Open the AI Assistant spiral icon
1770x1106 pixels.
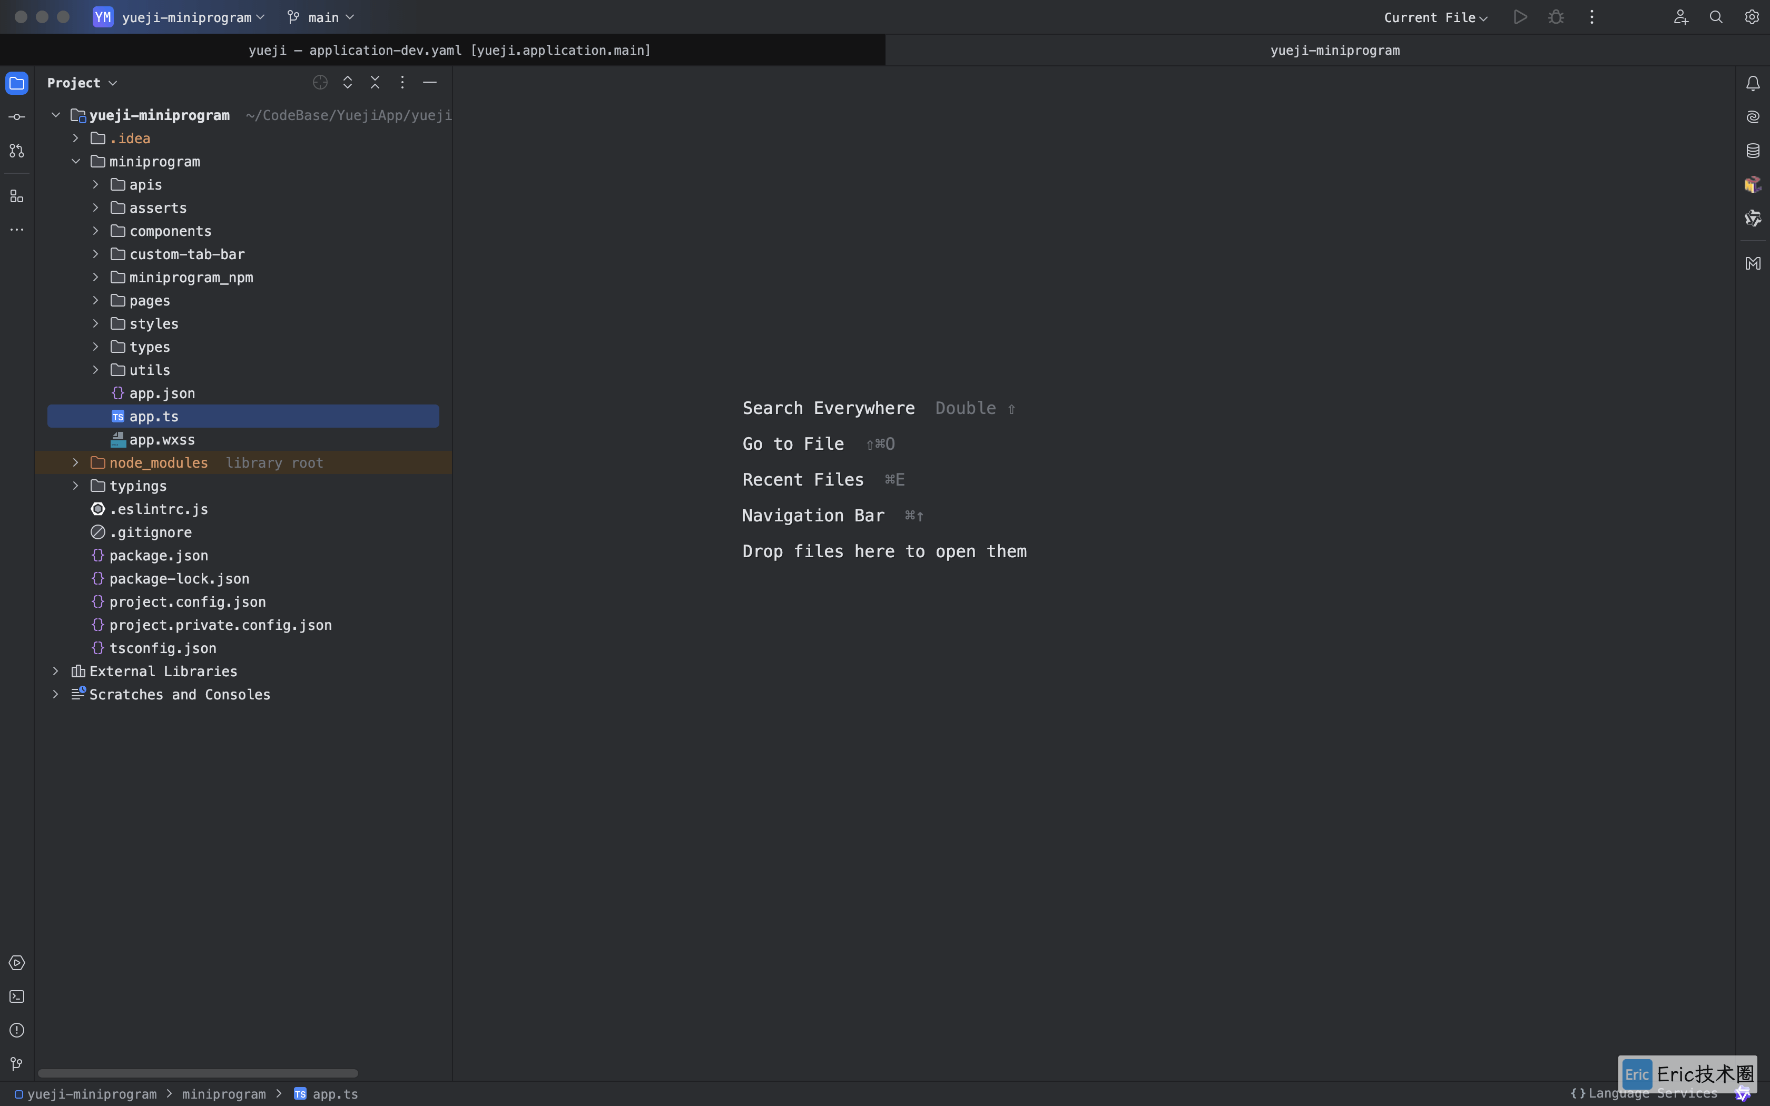pos(1753,117)
